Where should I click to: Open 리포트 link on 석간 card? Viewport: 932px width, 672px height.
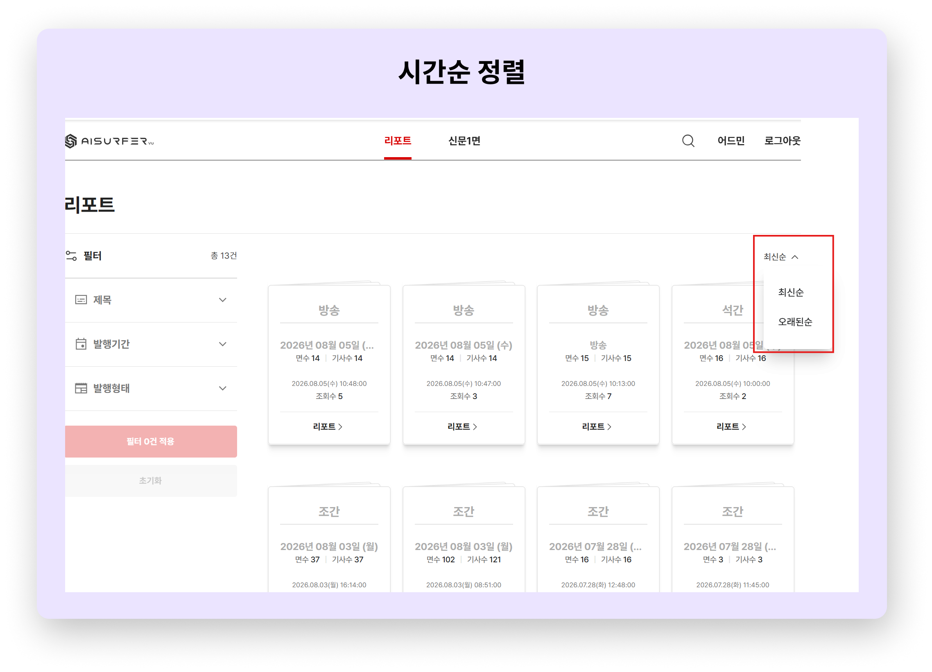click(731, 427)
